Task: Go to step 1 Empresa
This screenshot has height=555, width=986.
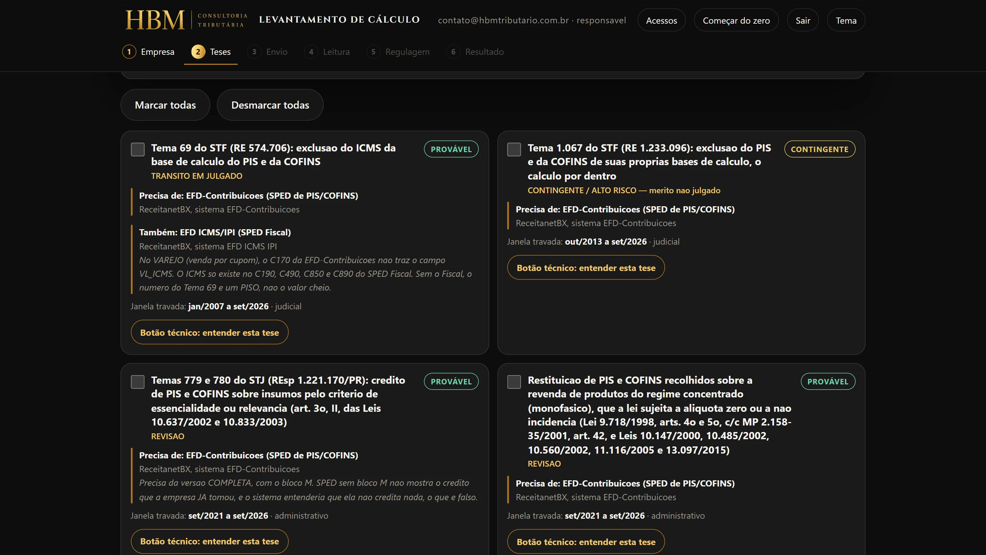Action: (149, 52)
